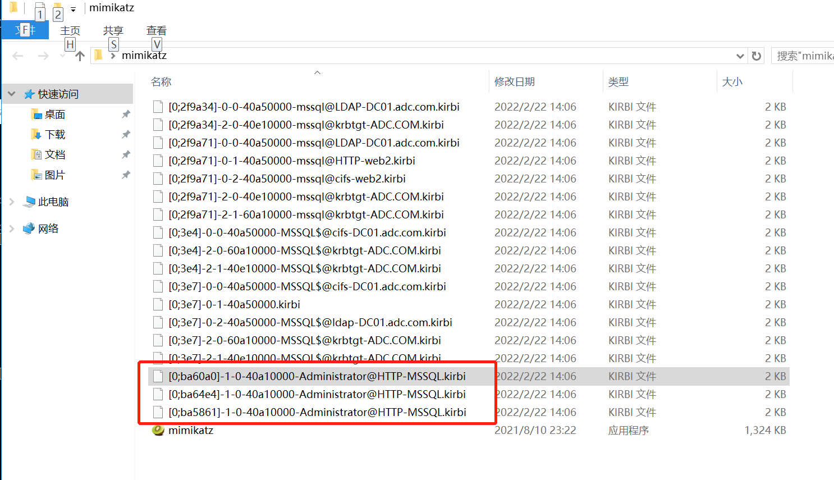Select [0;3e4]-2-0-60a10000 MSSQL$@krbtgt file

click(x=305, y=250)
